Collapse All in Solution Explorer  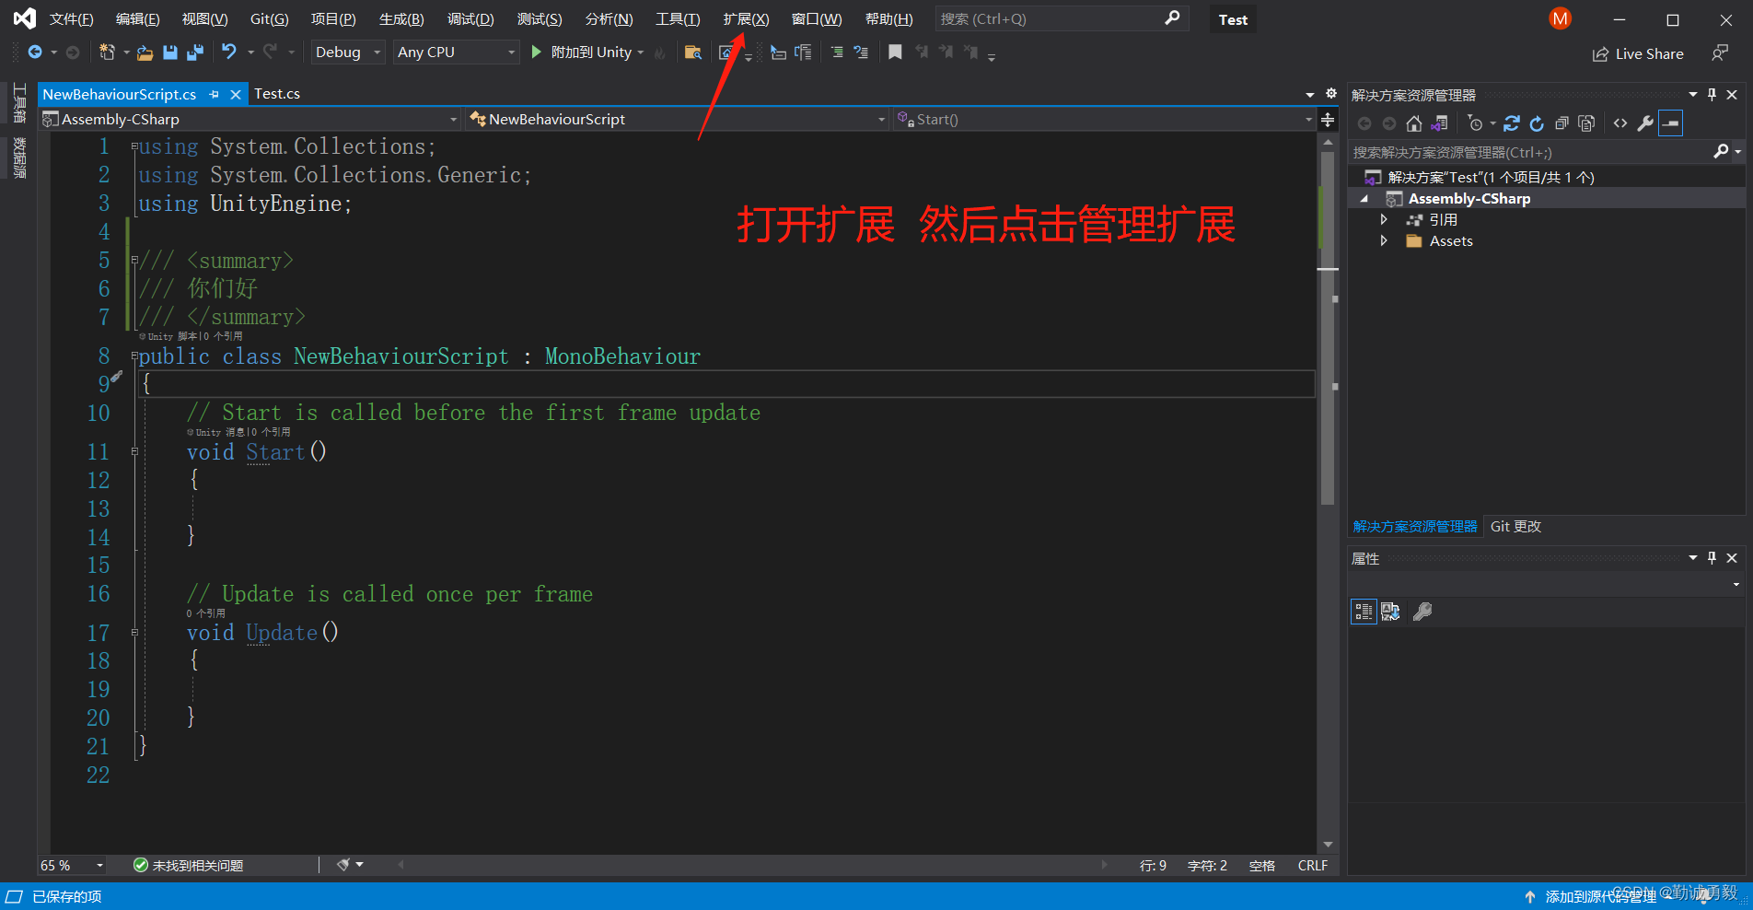[x=1561, y=123]
